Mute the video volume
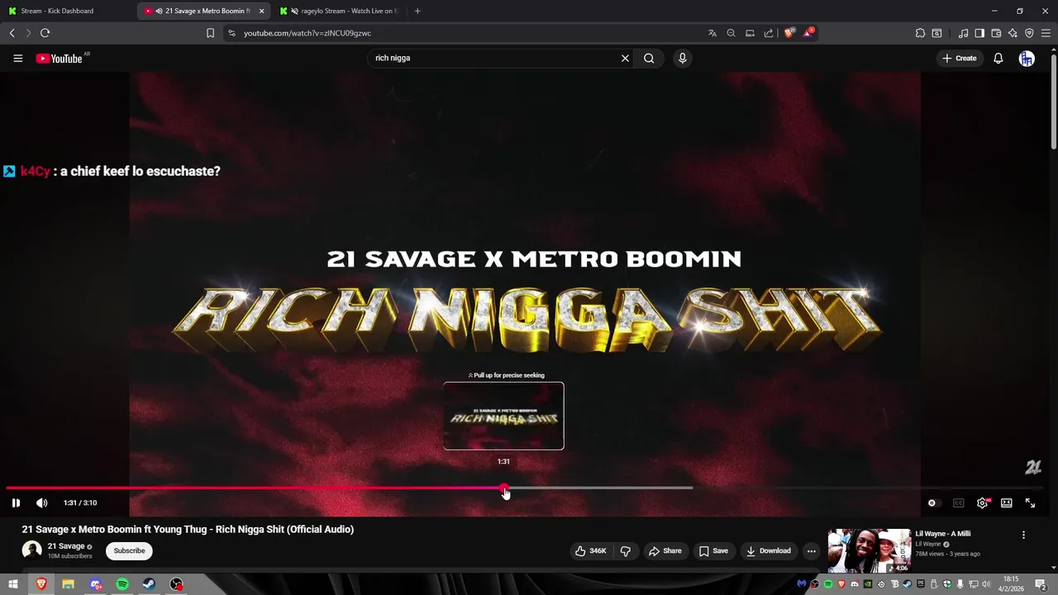The height and width of the screenshot is (595, 1058). click(x=42, y=502)
